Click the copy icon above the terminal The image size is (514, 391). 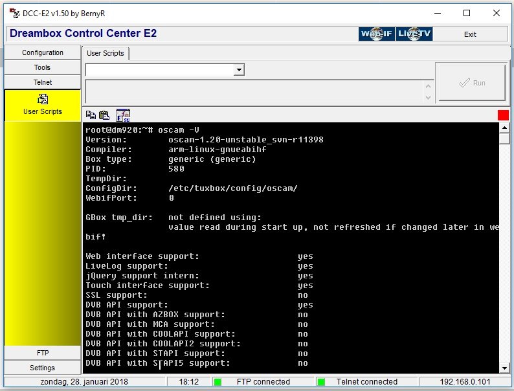(x=91, y=115)
